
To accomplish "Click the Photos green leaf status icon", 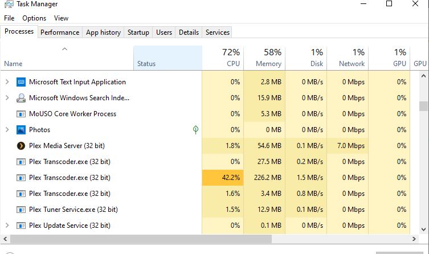I will click(195, 130).
